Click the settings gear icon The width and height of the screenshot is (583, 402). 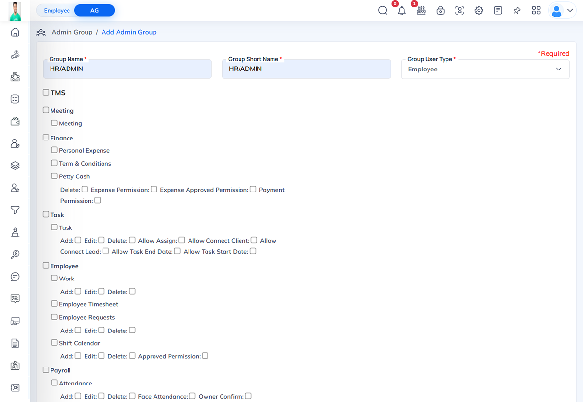click(479, 10)
